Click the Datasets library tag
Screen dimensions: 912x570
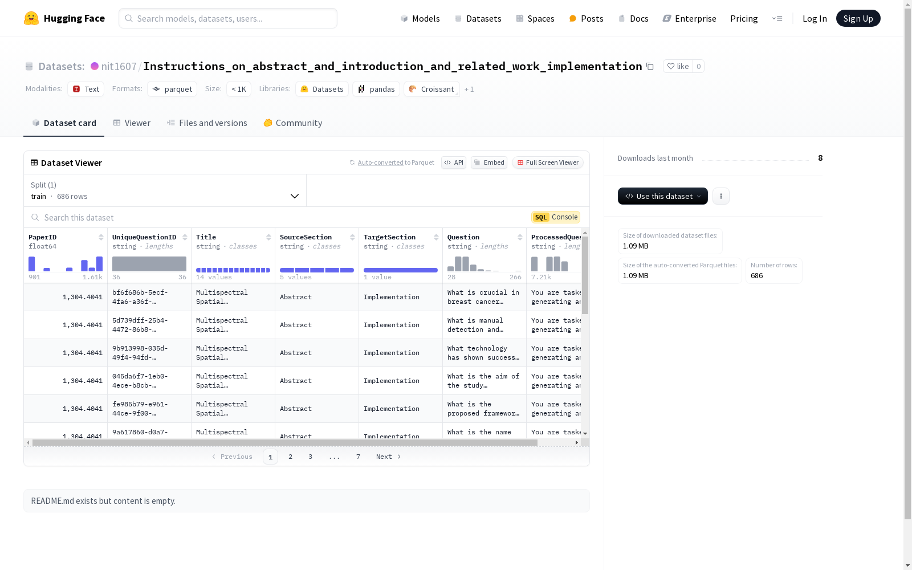322,89
